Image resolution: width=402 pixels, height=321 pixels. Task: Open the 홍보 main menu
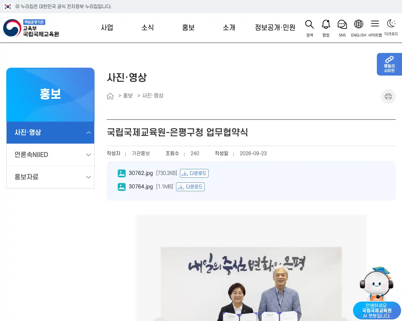point(188,28)
